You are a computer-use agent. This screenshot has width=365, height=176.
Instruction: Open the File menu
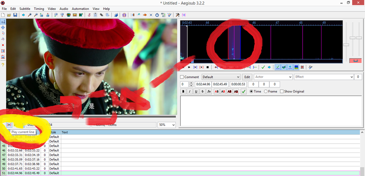(4, 9)
